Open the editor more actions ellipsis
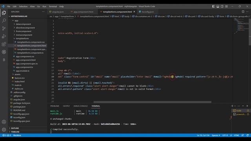251x141 pixels. [247, 12]
